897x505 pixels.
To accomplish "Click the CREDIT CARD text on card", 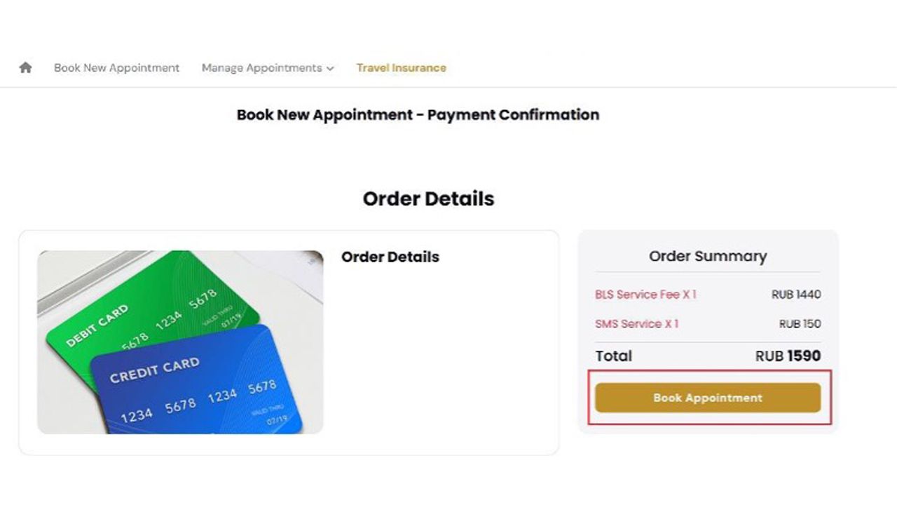I will (155, 369).
